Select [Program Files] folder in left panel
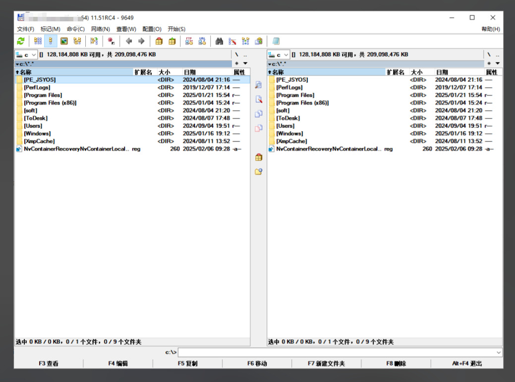 pyautogui.click(x=43, y=95)
